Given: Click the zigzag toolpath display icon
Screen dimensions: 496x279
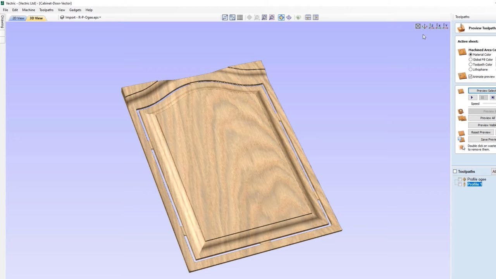Looking at the screenshot, I should [289, 17].
